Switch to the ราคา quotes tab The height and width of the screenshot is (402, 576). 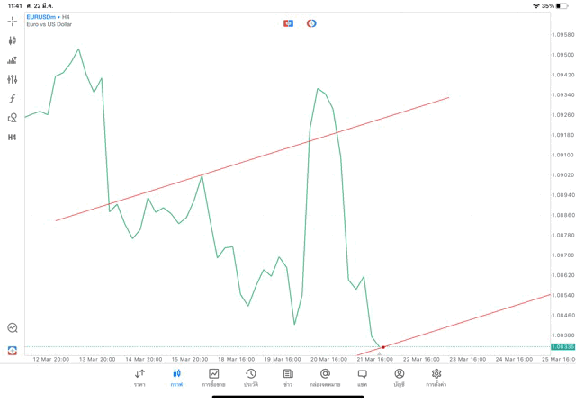pos(139,378)
